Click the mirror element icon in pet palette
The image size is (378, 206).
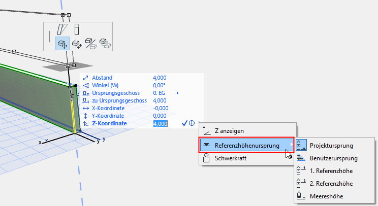pos(91,44)
